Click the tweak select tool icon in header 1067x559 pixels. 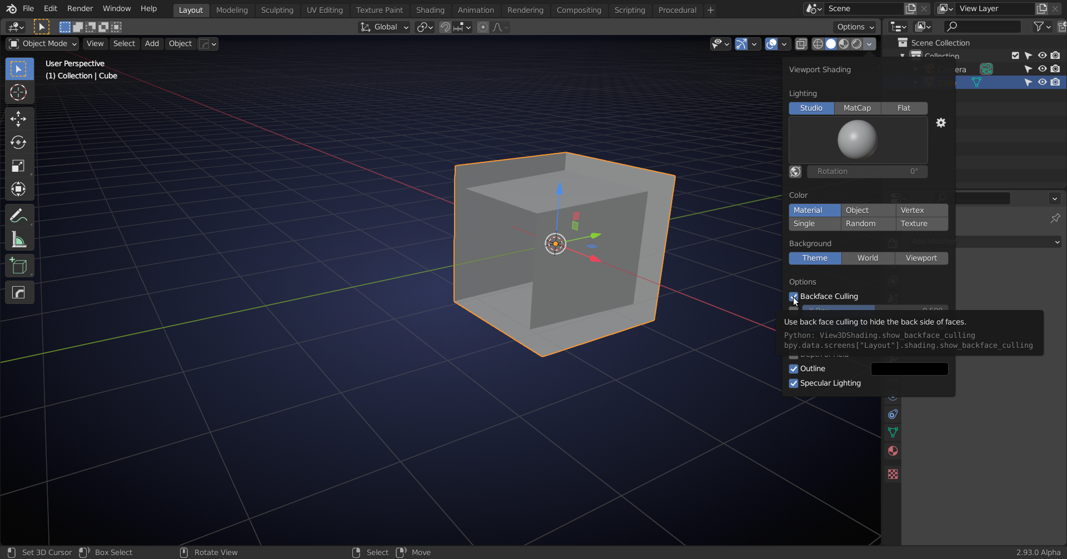[42, 27]
